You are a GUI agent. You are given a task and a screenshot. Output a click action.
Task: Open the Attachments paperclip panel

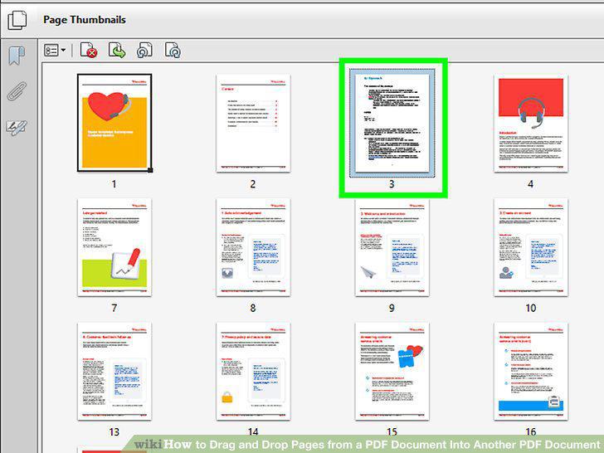[17, 91]
